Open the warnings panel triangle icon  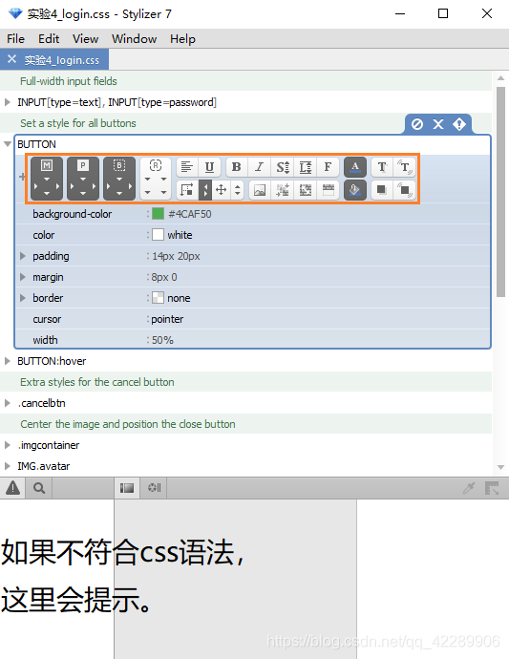[13, 488]
